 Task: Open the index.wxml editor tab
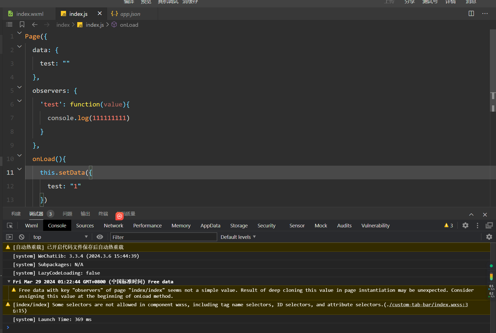tap(29, 14)
